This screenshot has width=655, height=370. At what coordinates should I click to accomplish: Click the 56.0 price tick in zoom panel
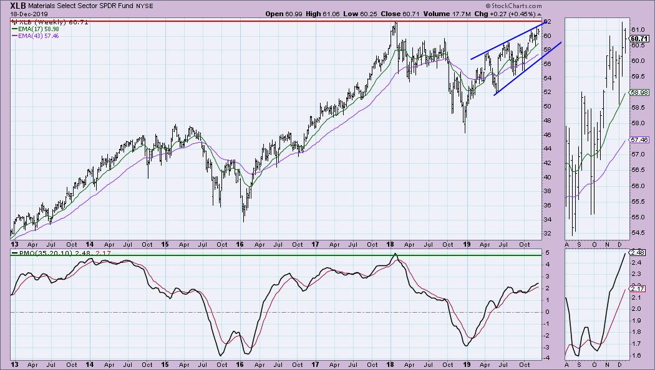click(637, 186)
